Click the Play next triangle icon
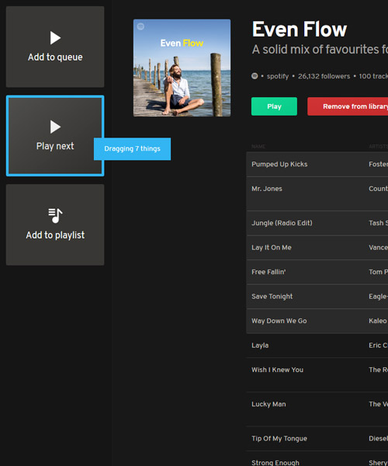 [x=56, y=127]
